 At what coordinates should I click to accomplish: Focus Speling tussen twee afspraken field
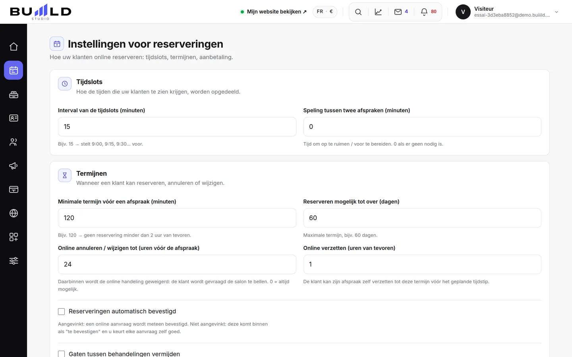422,127
